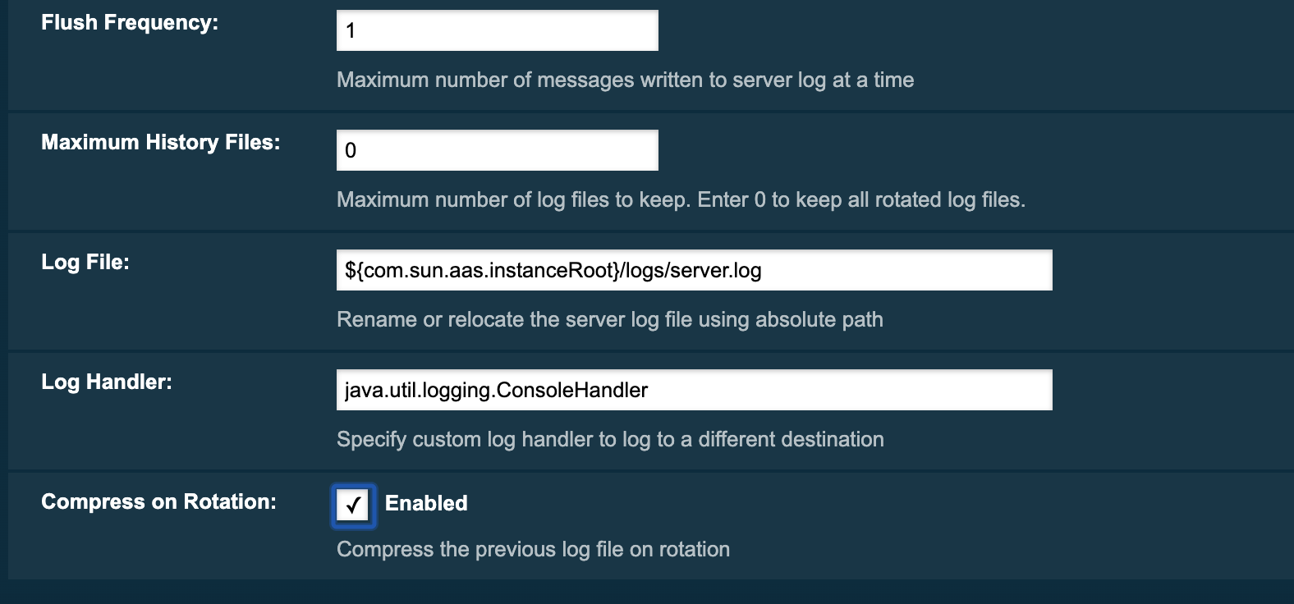Click the Log Handler ConsoleHandler value
Image resolution: width=1294 pixels, height=604 pixels.
(494, 391)
